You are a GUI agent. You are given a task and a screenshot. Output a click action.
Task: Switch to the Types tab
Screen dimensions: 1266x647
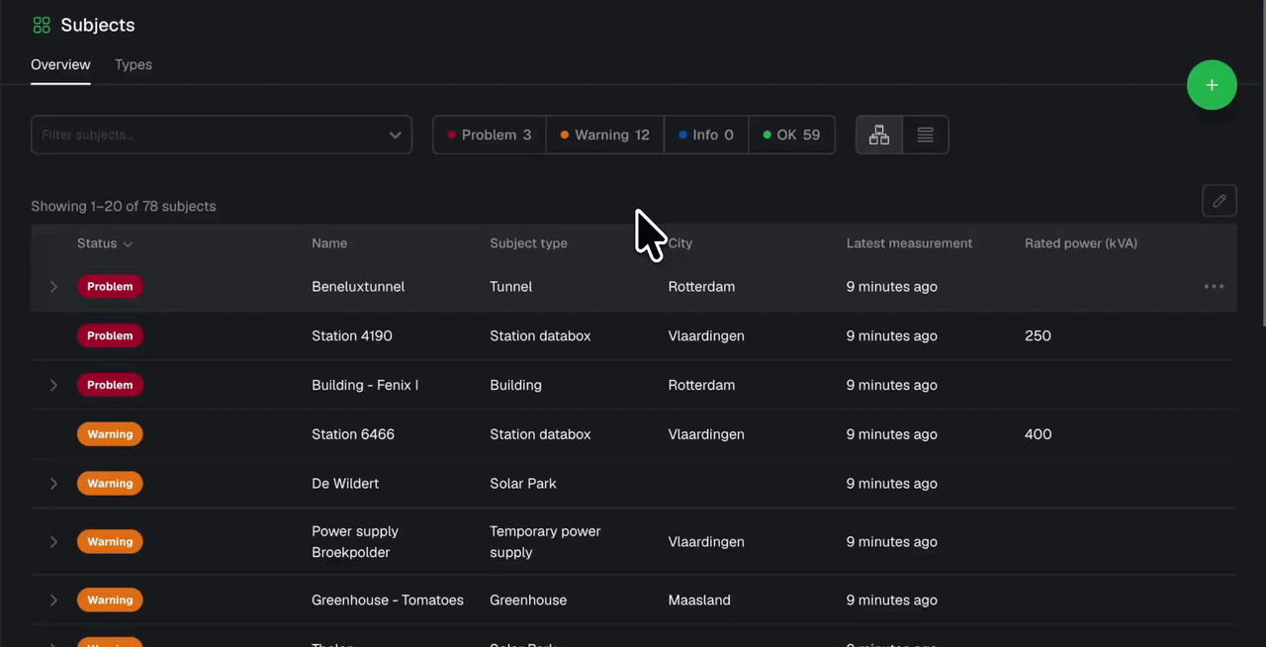pyautogui.click(x=134, y=64)
